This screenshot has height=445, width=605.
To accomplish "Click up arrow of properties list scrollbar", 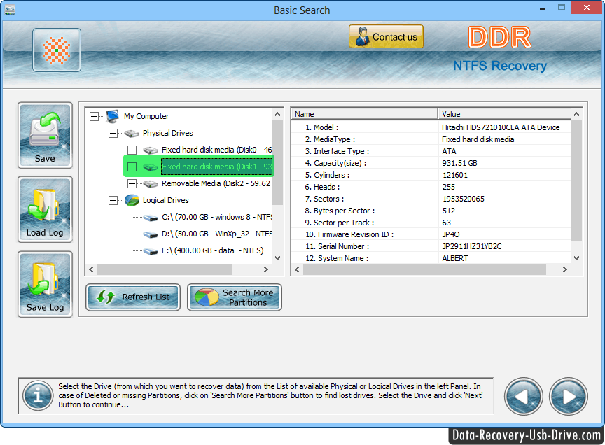I will coord(576,114).
